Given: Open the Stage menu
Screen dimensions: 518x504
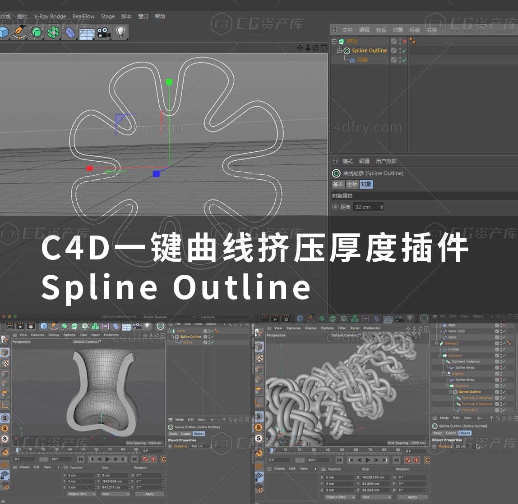Looking at the screenshot, I should coord(108,16).
